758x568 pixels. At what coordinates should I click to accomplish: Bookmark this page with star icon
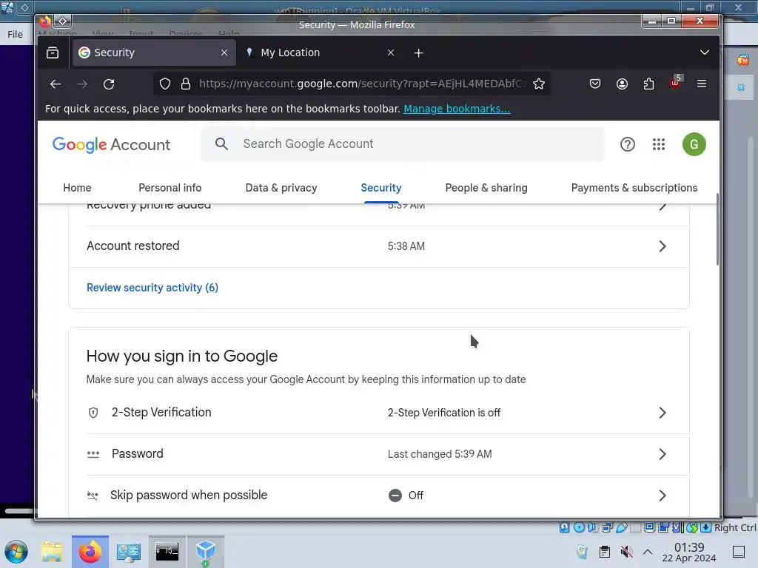pyautogui.click(x=539, y=84)
